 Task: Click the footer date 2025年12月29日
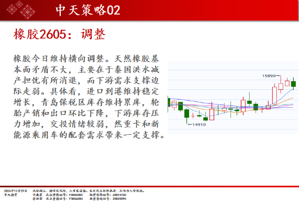point(15,191)
